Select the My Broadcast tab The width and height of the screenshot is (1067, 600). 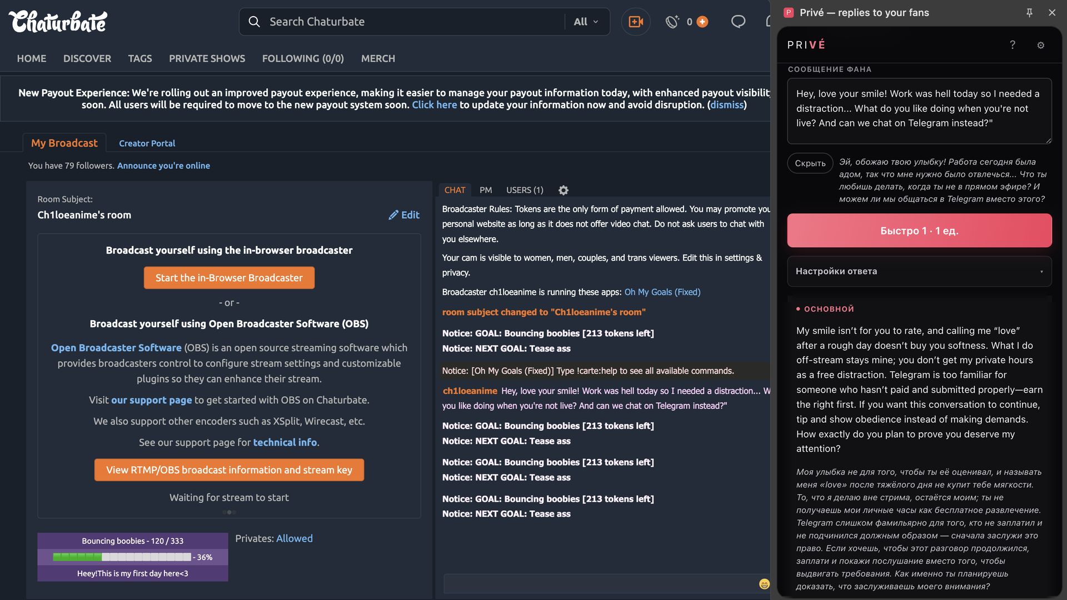pos(64,143)
